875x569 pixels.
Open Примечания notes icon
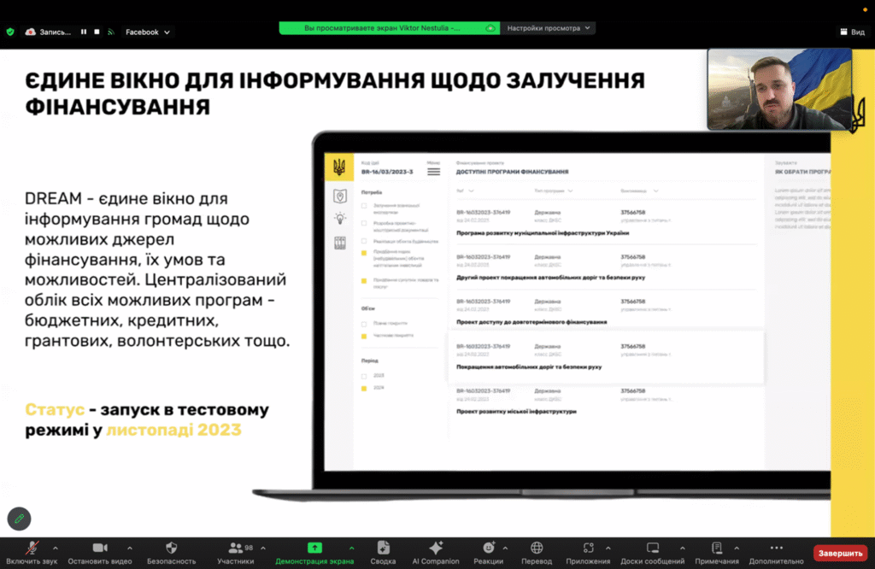(717, 548)
